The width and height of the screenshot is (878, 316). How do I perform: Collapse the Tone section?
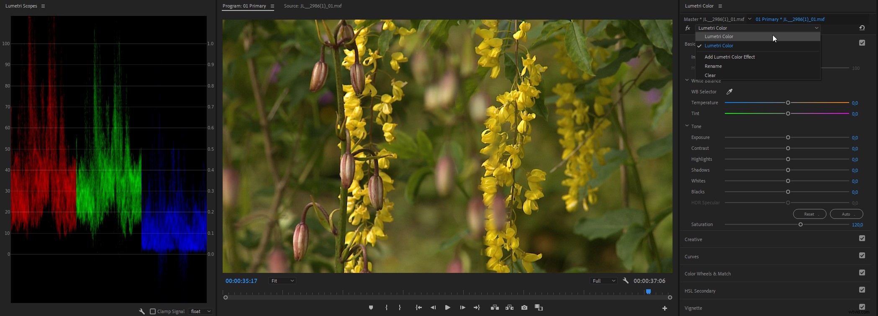pyautogui.click(x=687, y=126)
